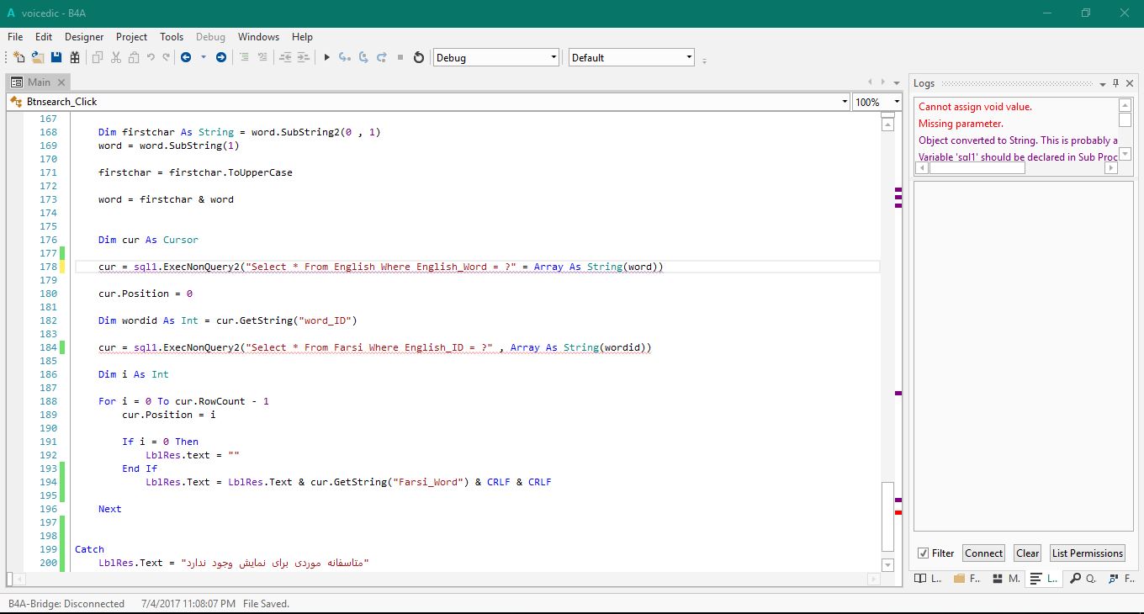The image size is (1144, 614).
Task: Open the Debug build configuration dropdown
Action: tap(495, 57)
